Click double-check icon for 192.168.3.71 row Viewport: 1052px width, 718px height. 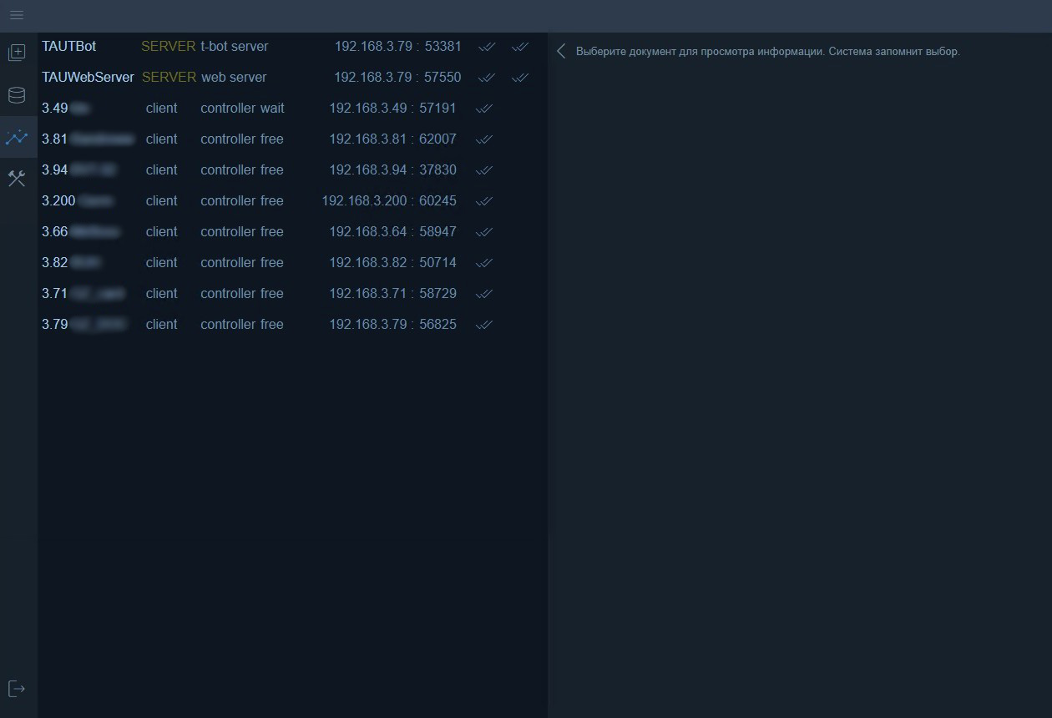pos(484,294)
